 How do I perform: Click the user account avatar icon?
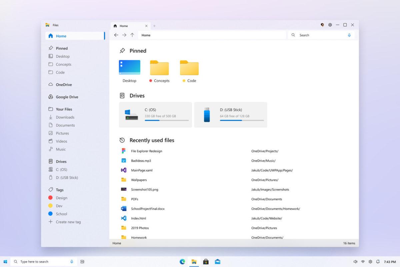[322, 25]
